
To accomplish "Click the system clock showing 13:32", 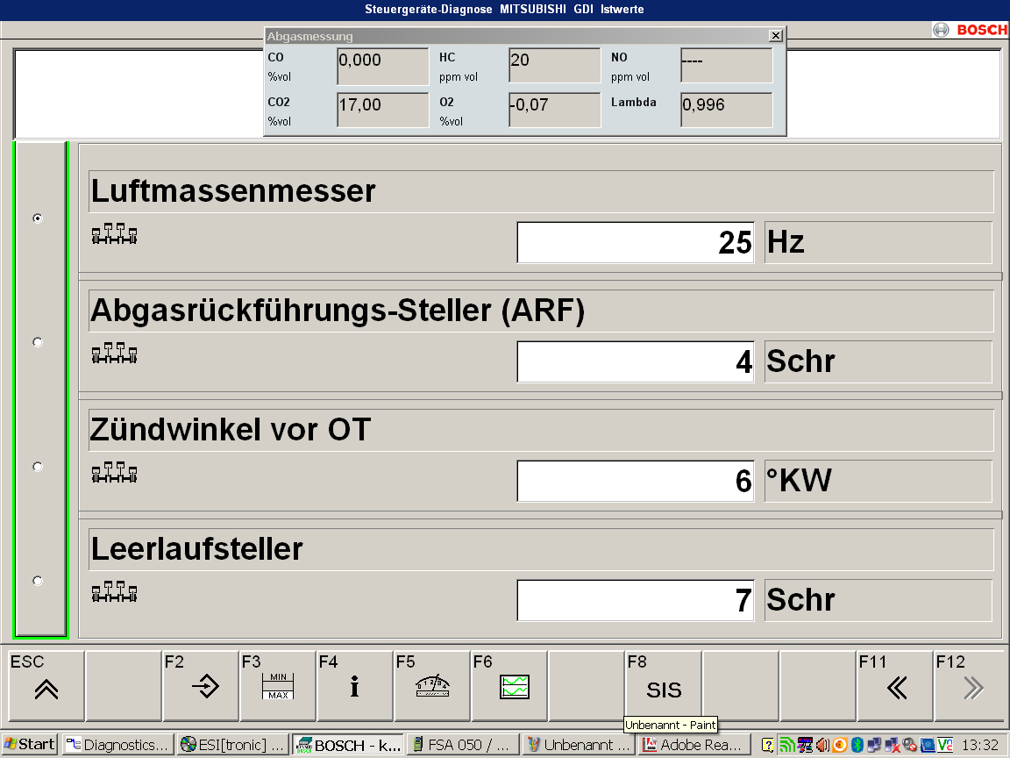I will [x=979, y=745].
